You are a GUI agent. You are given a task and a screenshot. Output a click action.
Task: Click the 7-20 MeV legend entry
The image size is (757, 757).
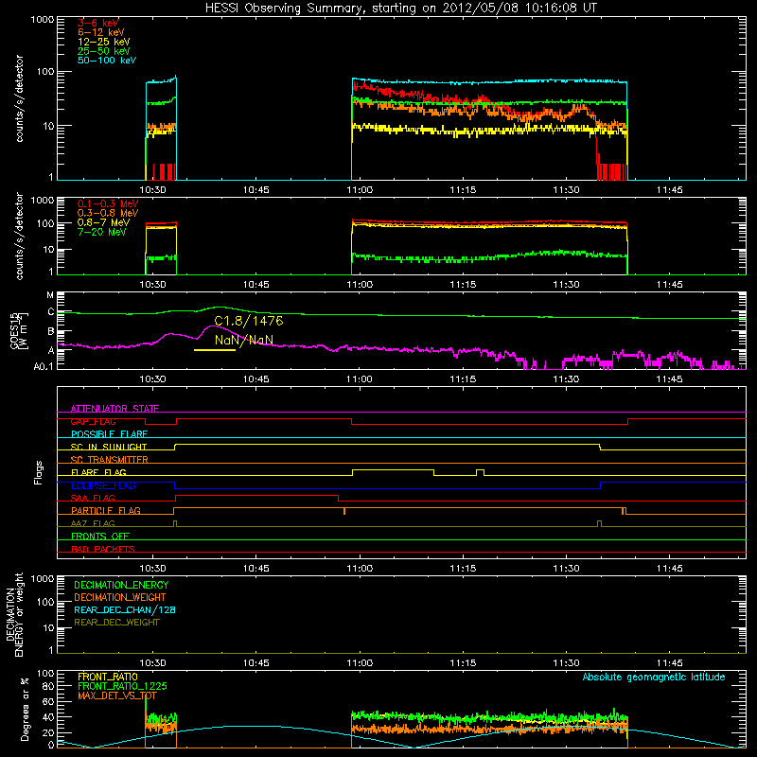pos(102,232)
